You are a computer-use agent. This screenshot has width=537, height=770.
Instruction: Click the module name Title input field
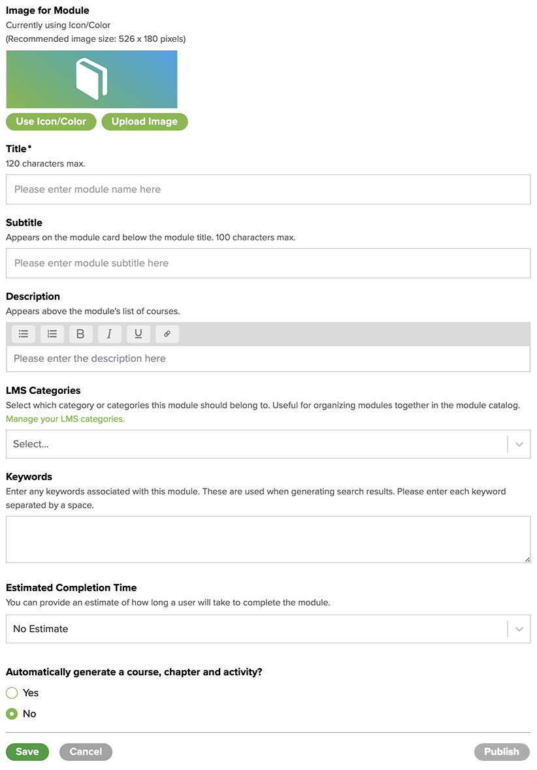click(268, 189)
